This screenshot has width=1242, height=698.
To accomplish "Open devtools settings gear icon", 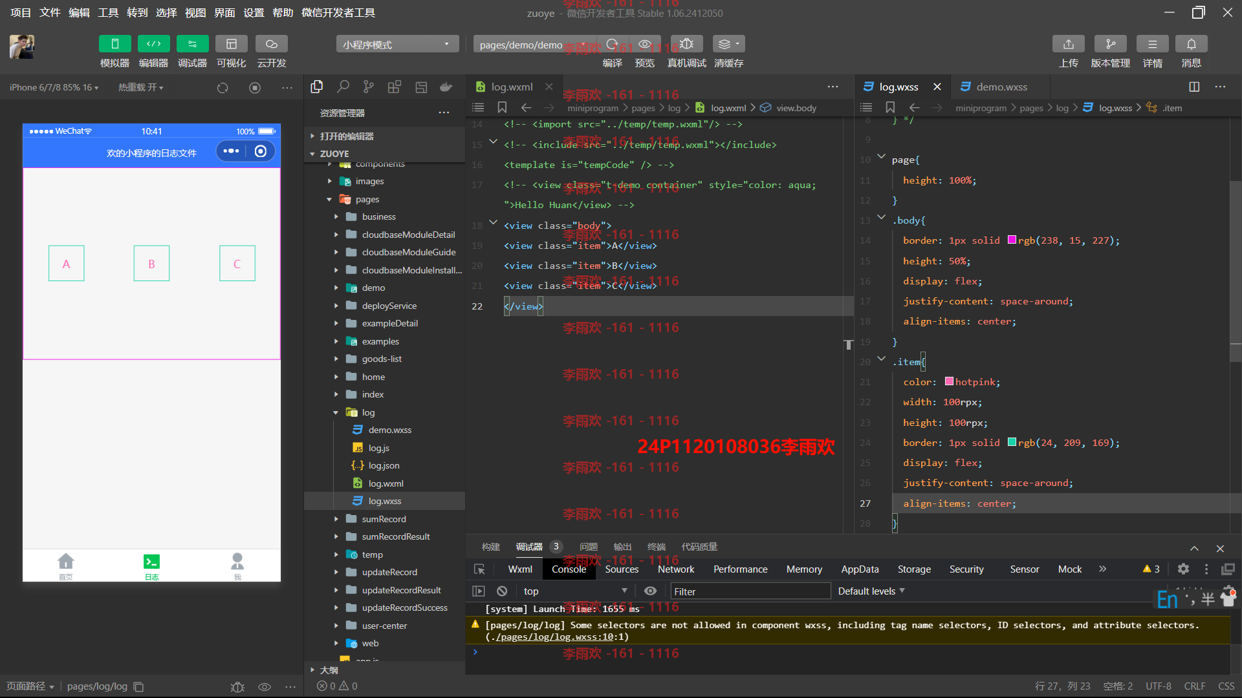I will 1183,569.
